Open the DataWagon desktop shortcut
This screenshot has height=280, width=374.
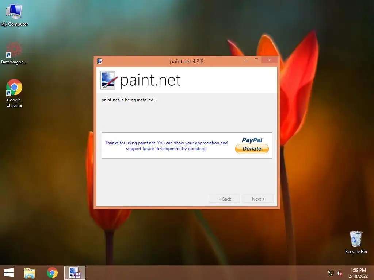14,53
